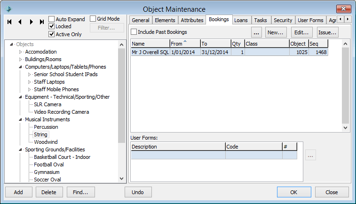Click the Add button
The image size is (356, 204).
[x=19, y=192]
